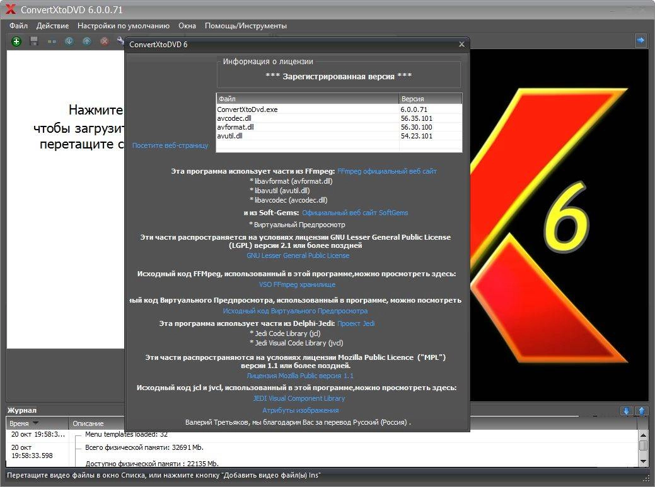Click the Файл column header in version table
This screenshot has height=487, width=655.
[x=308, y=99]
